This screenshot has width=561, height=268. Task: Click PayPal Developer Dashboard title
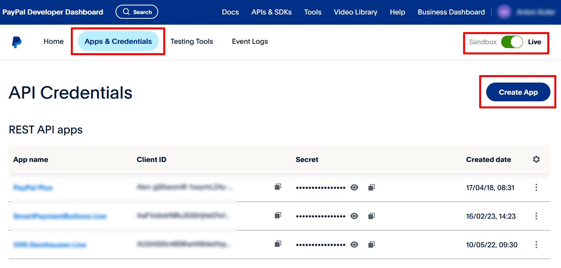coord(53,12)
